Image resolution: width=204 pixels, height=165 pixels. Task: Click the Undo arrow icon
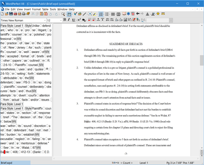pyautogui.click(x=50, y=14)
